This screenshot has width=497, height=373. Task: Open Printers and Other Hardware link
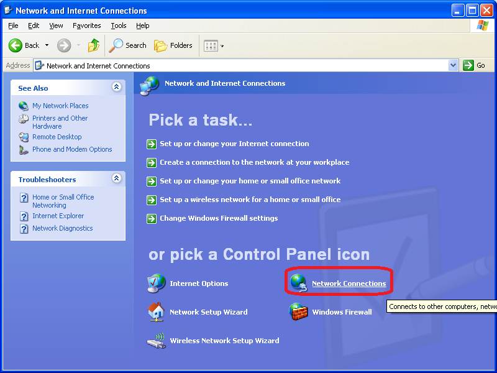click(60, 122)
